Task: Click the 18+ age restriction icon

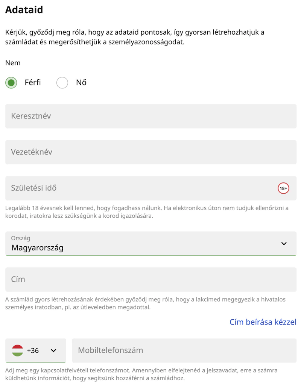Action: (x=283, y=188)
